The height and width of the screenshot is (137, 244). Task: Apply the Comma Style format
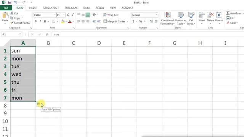click(x=145, y=21)
